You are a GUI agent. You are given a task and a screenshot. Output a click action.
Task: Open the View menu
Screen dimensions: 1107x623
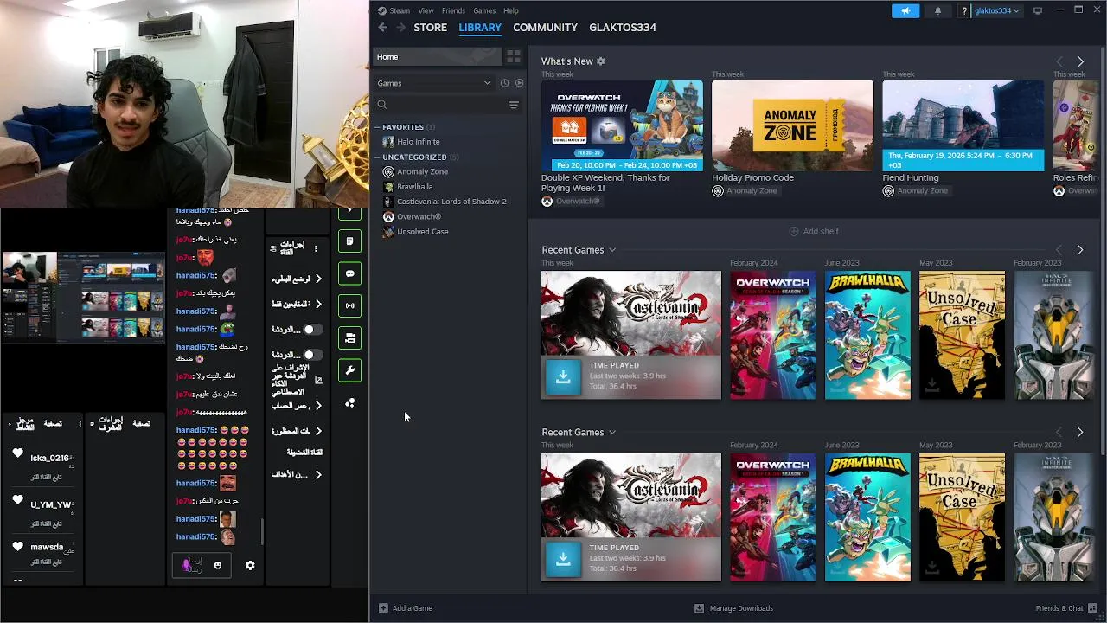426,10
